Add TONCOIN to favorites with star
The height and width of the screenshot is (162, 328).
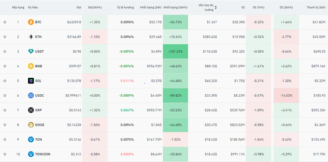(x=5, y=154)
